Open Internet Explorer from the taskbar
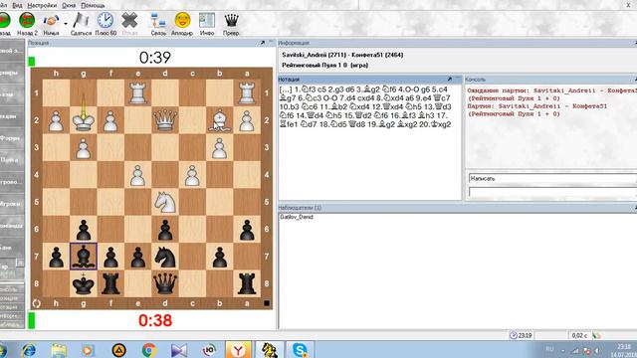The image size is (637, 358). (29, 350)
